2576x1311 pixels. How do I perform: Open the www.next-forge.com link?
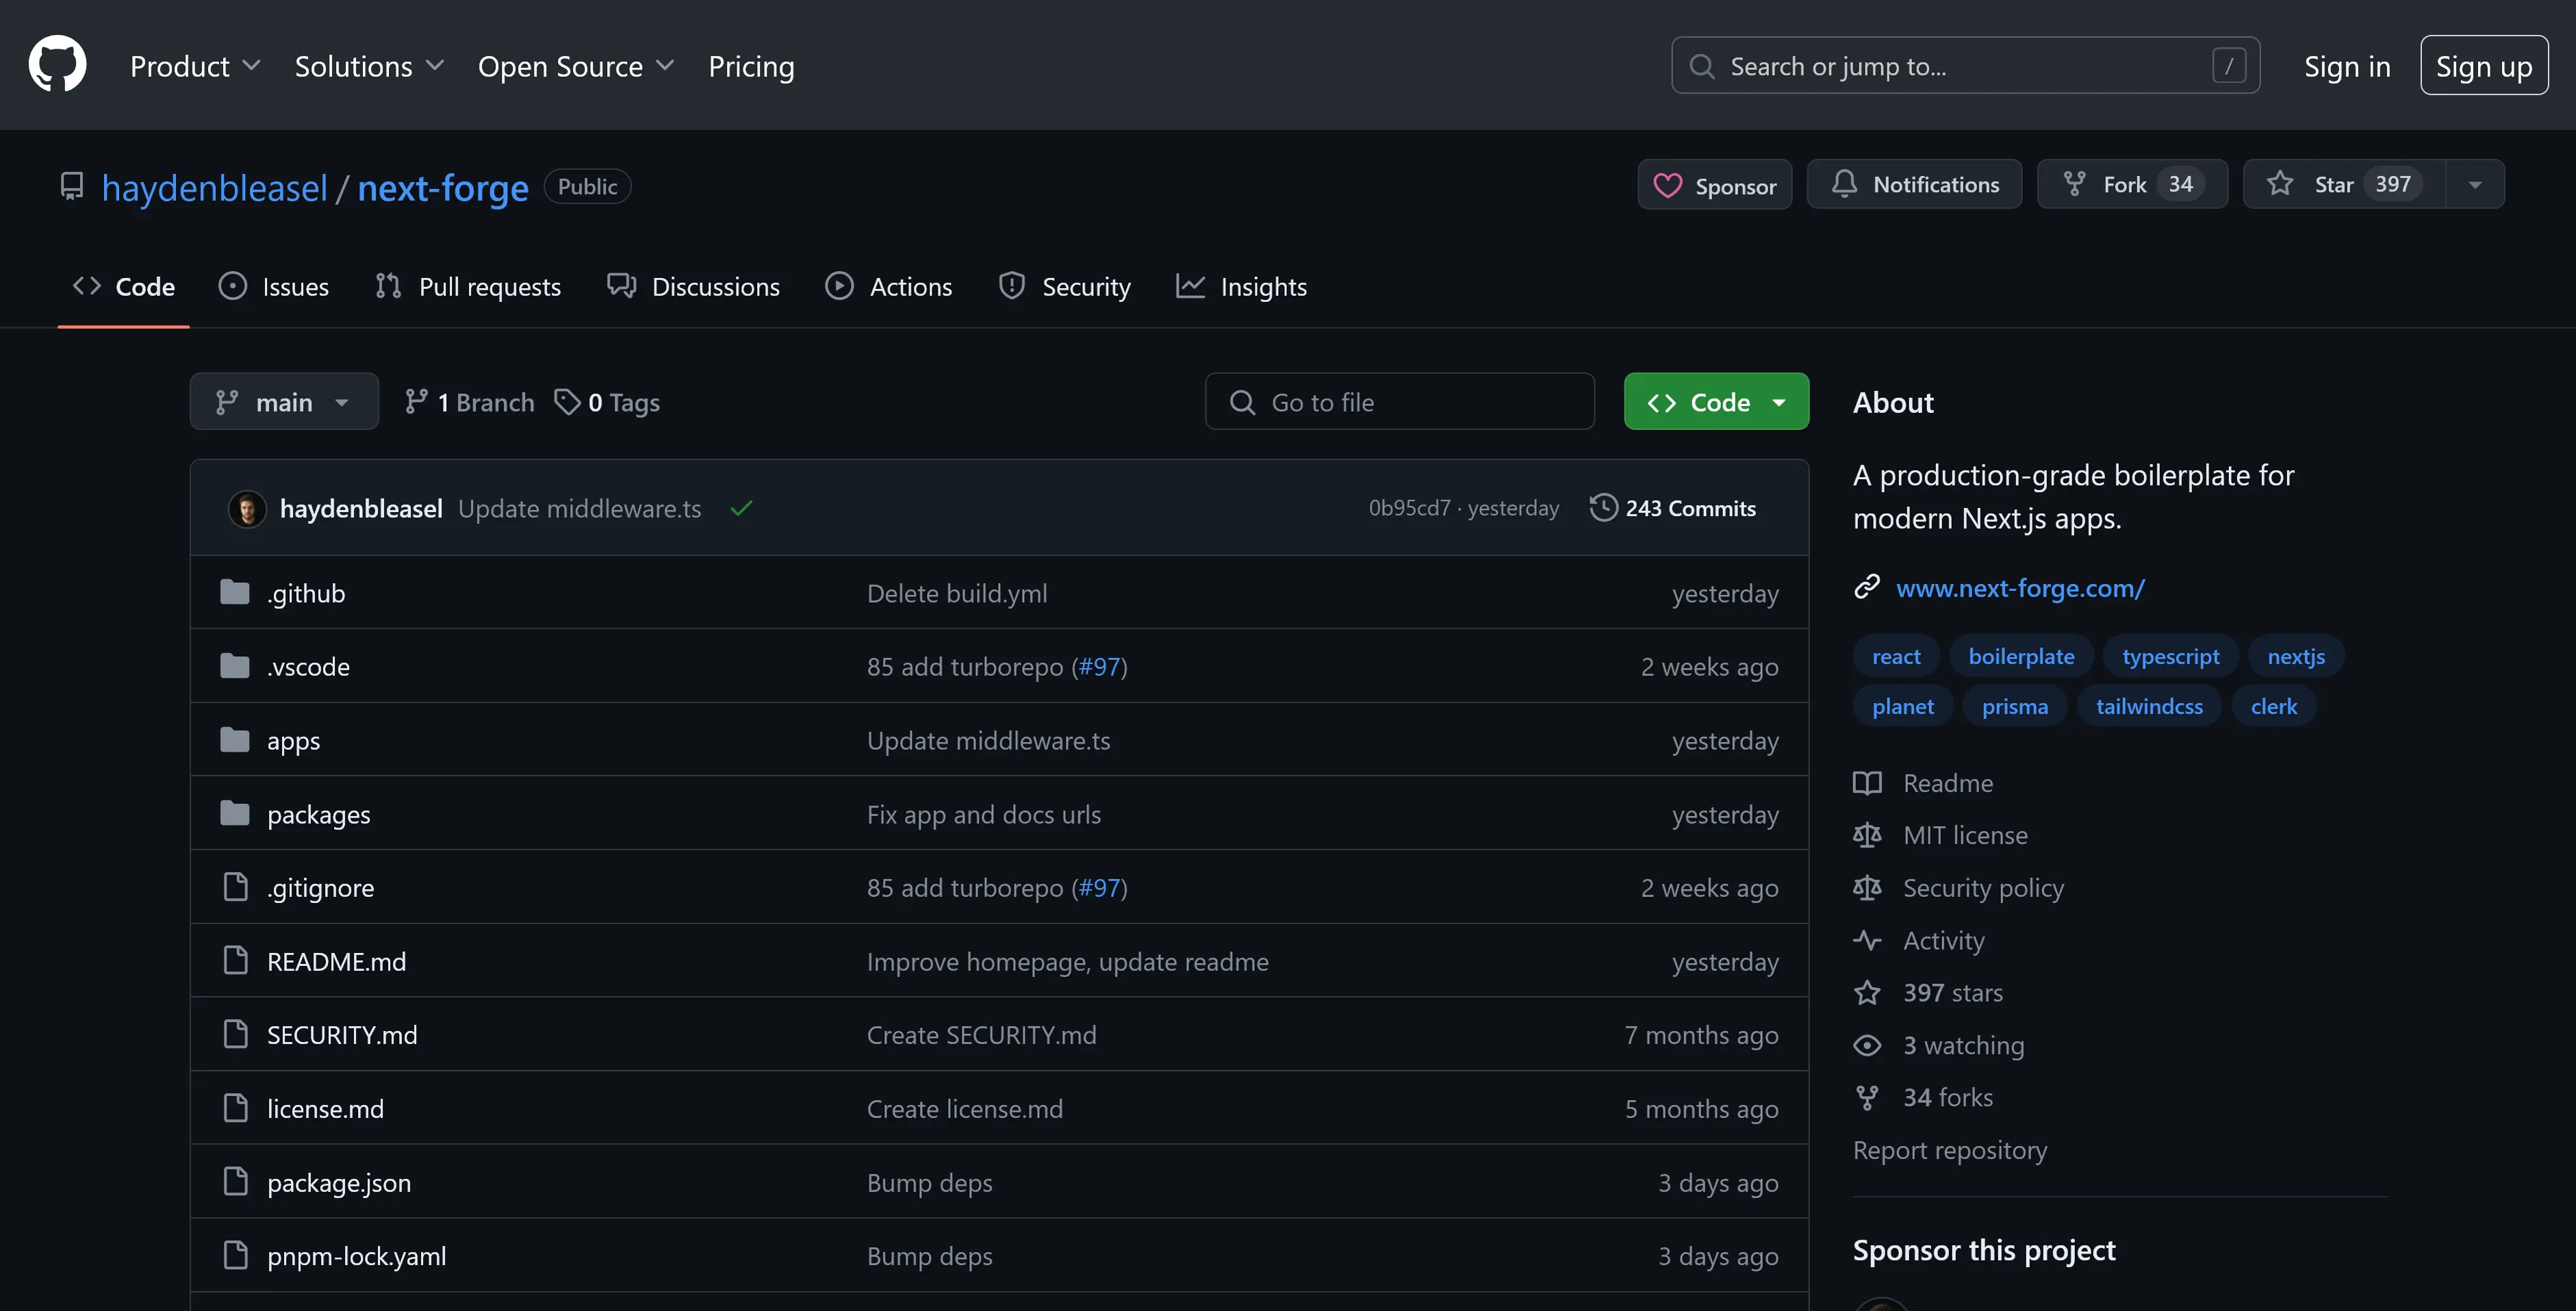coord(2020,588)
